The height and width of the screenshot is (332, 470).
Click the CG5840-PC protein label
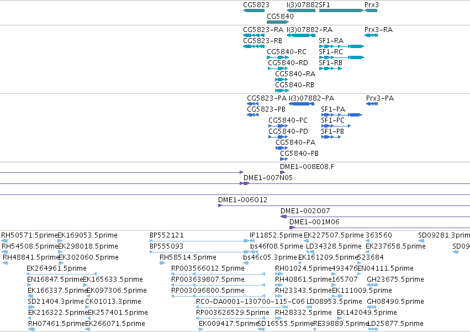(288, 120)
